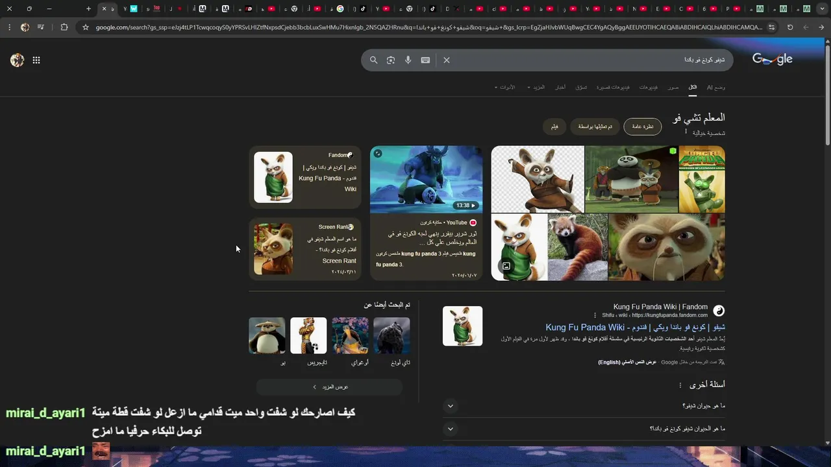Open Screen Rant card about Shifu's name
Viewport: 831px width, 467px height.
[305, 249]
